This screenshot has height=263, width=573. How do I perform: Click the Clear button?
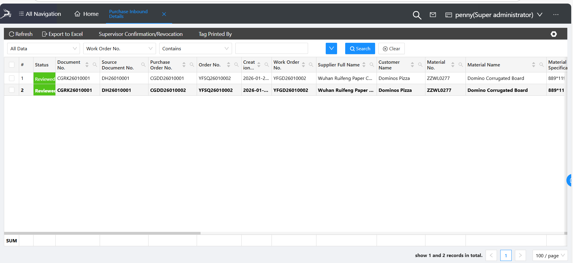coord(391,48)
